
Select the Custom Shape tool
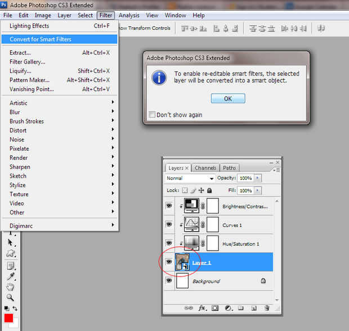pos(11,253)
